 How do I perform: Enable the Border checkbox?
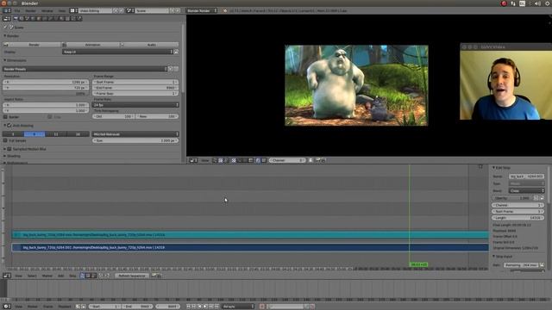pos(5,117)
